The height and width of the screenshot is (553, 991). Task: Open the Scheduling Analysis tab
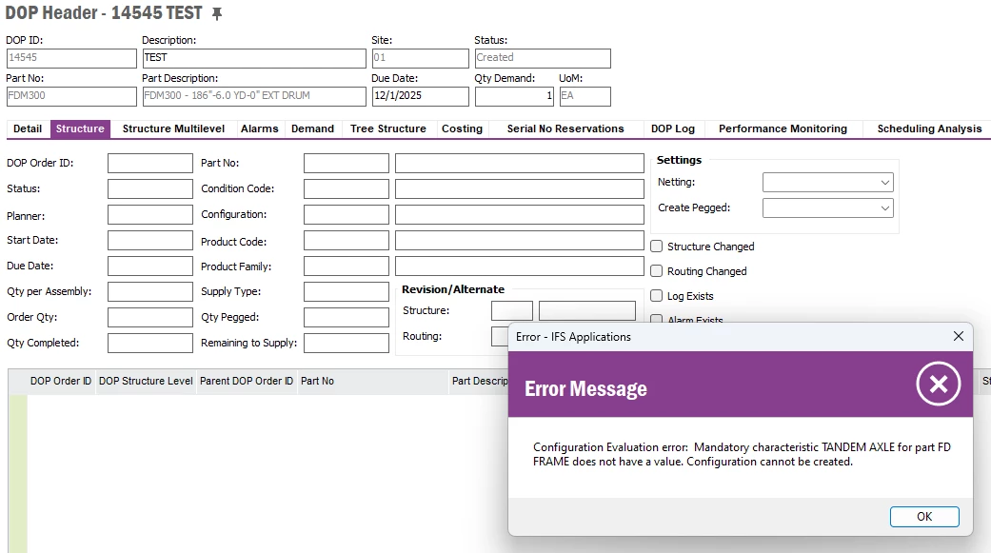pos(929,128)
